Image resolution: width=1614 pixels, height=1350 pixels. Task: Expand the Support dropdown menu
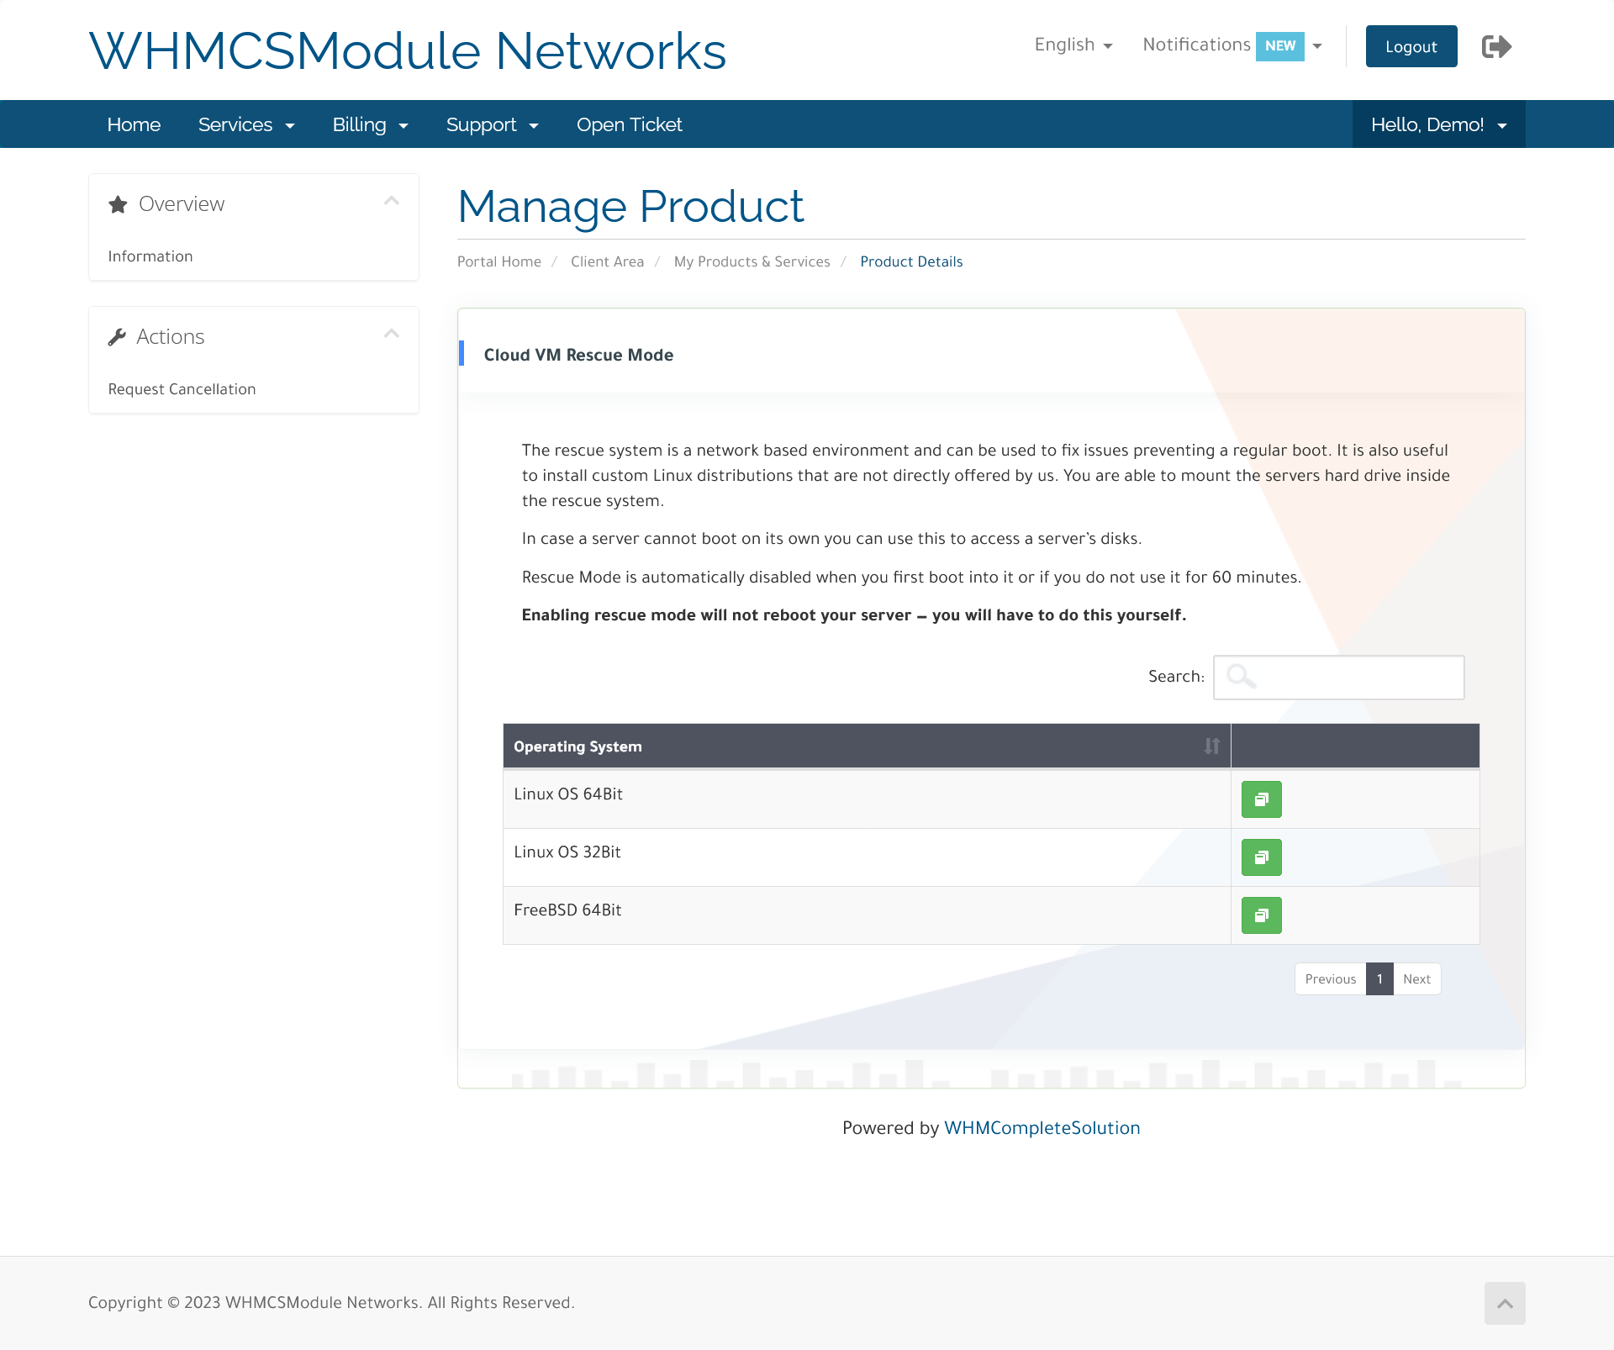pos(489,124)
